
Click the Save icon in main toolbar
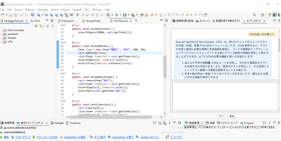click(x=11, y=15)
